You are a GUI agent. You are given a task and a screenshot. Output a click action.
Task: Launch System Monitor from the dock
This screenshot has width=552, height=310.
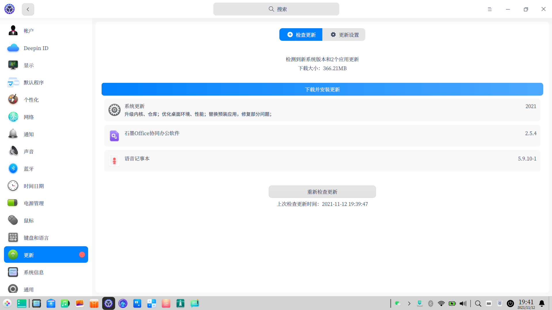tap(123, 303)
